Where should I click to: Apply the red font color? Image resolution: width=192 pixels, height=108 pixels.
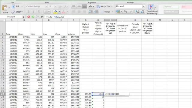(64, 12)
